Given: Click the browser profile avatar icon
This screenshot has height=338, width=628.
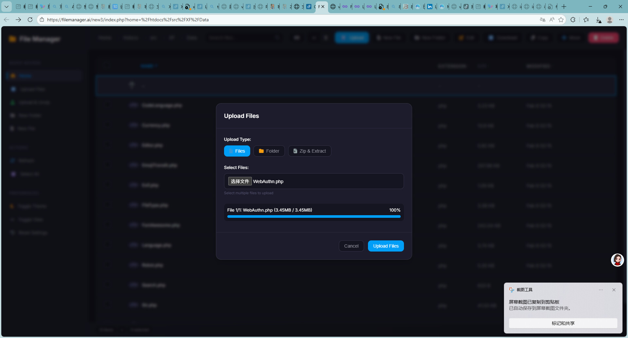Looking at the screenshot, I should (609, 20).
